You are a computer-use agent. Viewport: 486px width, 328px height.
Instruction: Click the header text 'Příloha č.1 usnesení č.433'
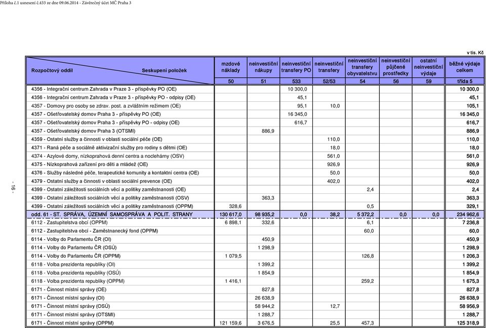point(23,3)
